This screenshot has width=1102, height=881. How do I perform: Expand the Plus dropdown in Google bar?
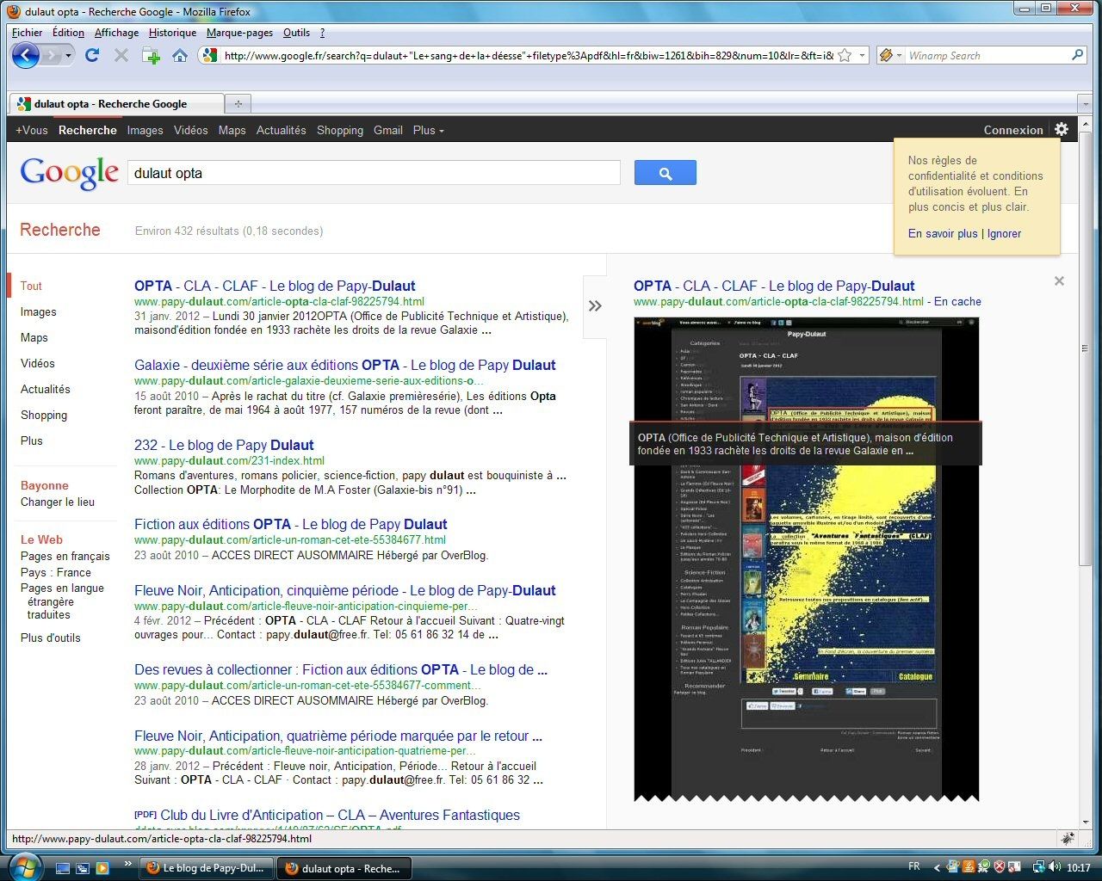click(x=428, y=130)
